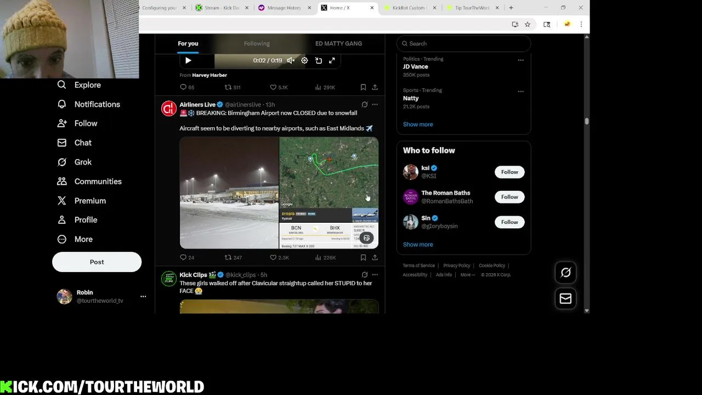Share the Harvey Harber video post
This screenshot has height=395, width=702.
coord(375,87)
